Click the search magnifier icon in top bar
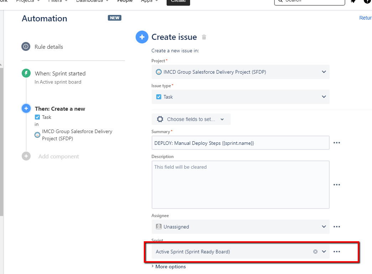Viewport: 372px width, 274px height. coord(281,1)
